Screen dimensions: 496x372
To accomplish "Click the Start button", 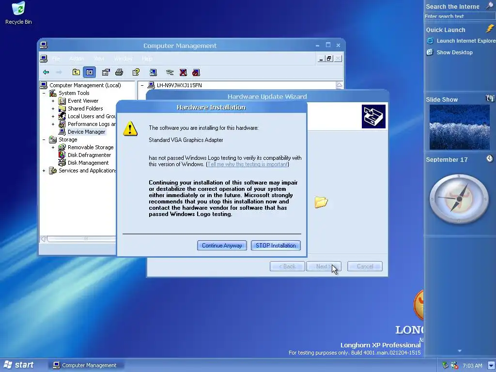I will 19,365.
